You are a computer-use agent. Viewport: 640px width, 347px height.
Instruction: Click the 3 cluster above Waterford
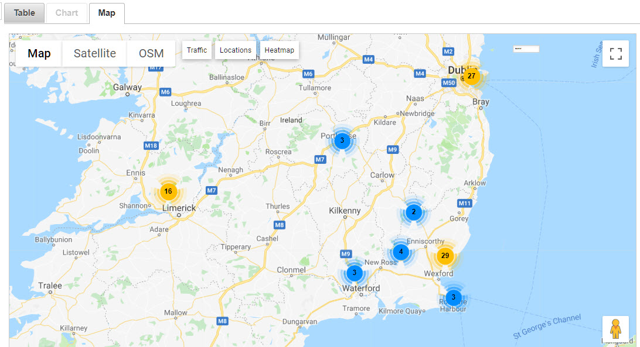(x=354, y=273)
